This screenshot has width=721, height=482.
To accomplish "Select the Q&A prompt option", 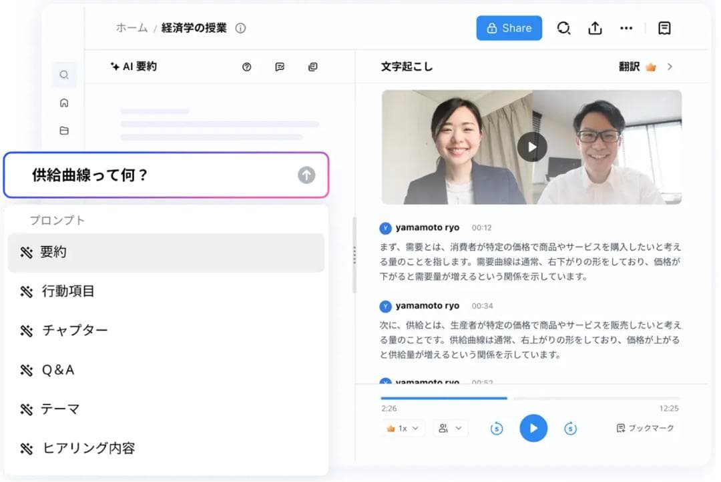I will [58, 370].
